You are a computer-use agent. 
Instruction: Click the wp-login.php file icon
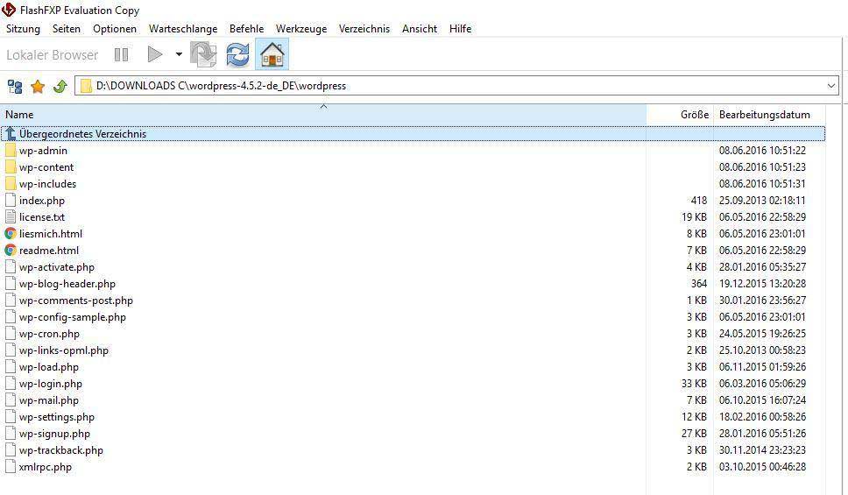[11, 384]
